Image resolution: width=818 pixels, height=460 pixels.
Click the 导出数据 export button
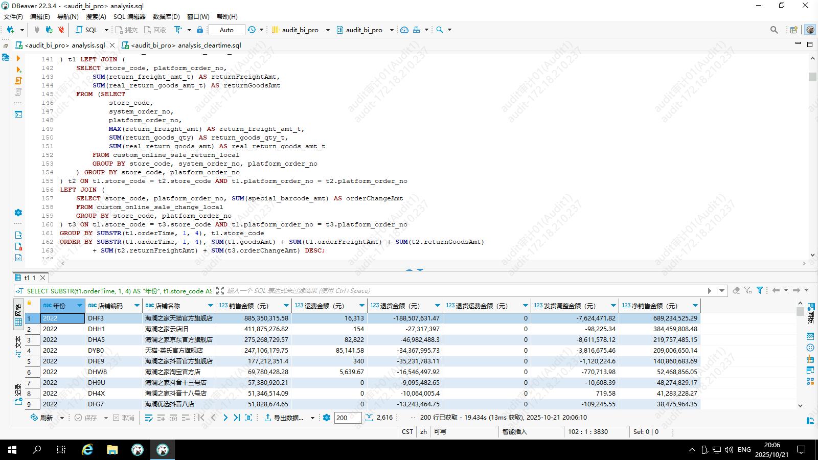[284, 418]
